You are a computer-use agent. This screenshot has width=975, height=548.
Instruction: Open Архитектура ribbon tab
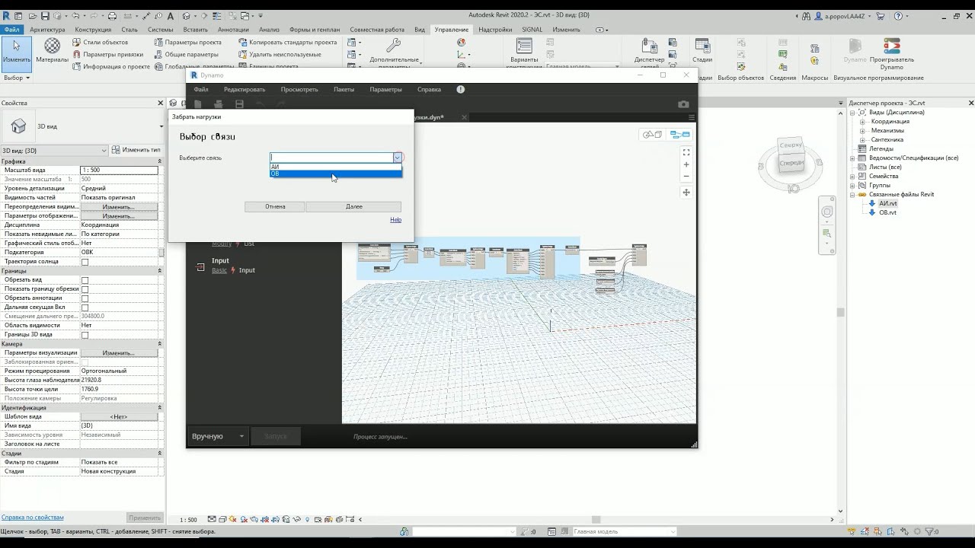(x=47, y=30)
